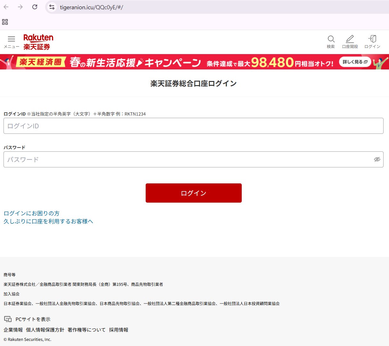
Task: Click © Rakuten Securities, Inc. text
Action: (x=27, y=339)
